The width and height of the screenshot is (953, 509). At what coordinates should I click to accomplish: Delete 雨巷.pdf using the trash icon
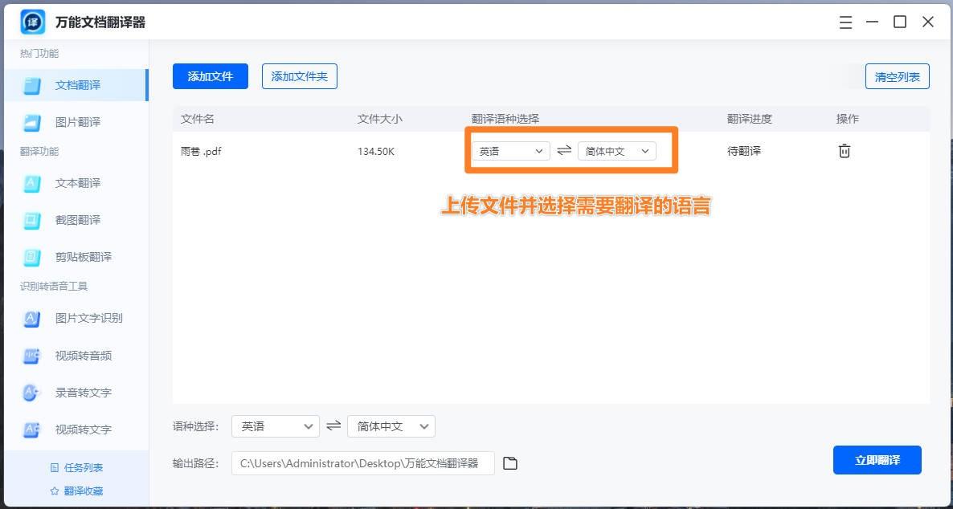click(844, 150)
